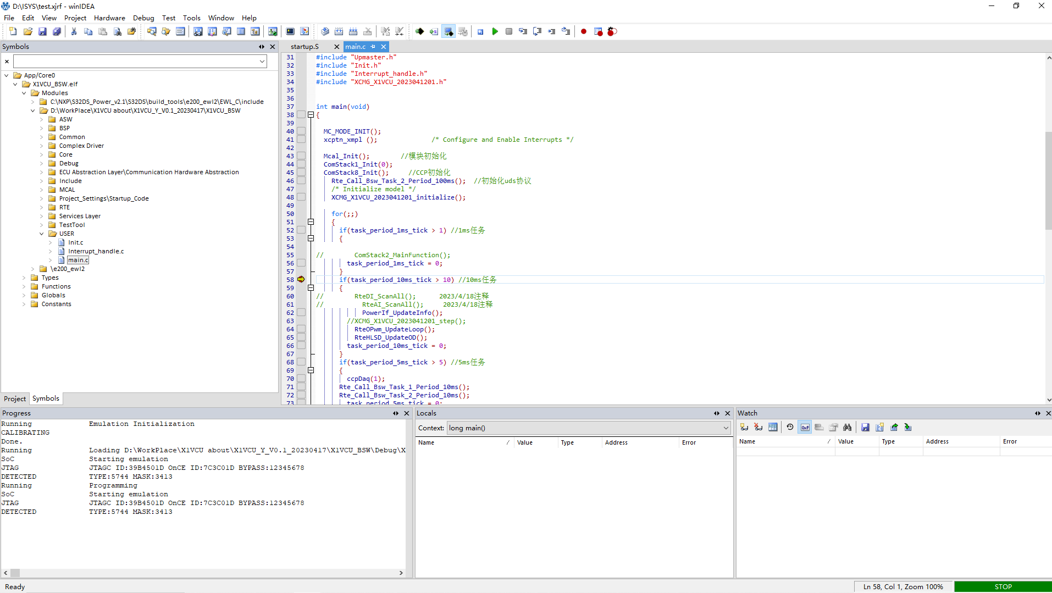1052x593 pixels.
Task: Click the save icon in Watch panel
Action: pos(865,427)
